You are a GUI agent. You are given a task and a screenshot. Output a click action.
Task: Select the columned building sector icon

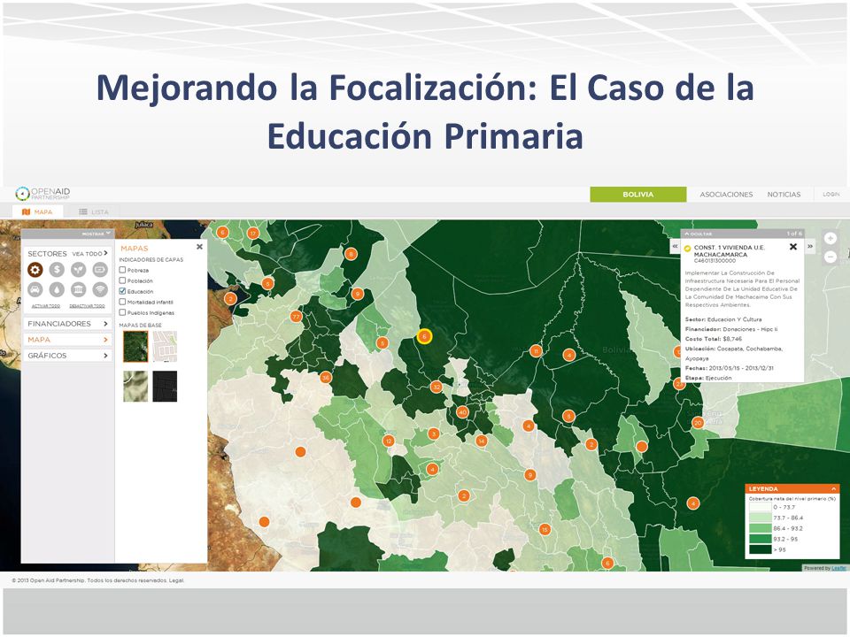[79, 290]
